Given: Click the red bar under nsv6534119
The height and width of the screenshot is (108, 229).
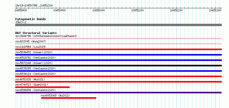Looking at the screenshot, I should (118, 76).
